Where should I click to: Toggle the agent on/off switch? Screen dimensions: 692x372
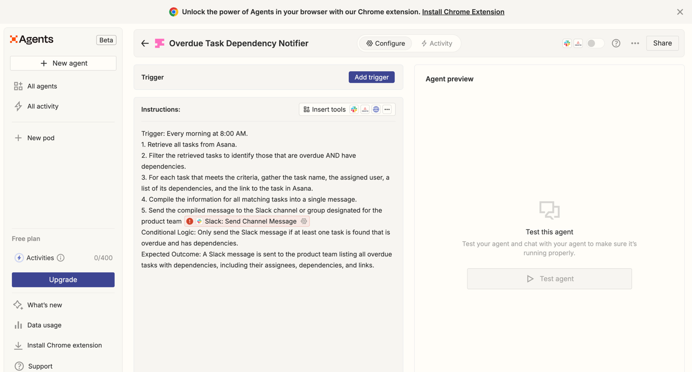coord(595,43)
